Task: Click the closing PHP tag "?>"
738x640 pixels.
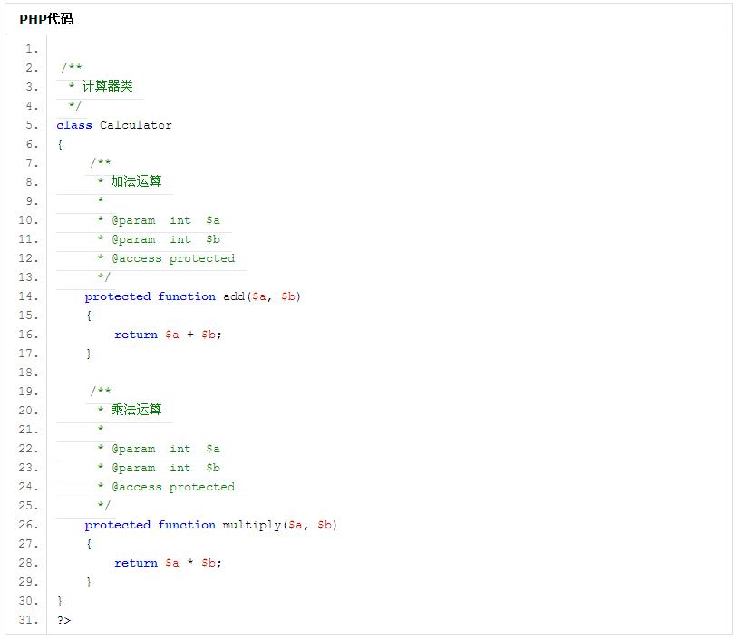Action: coord(63,620)
